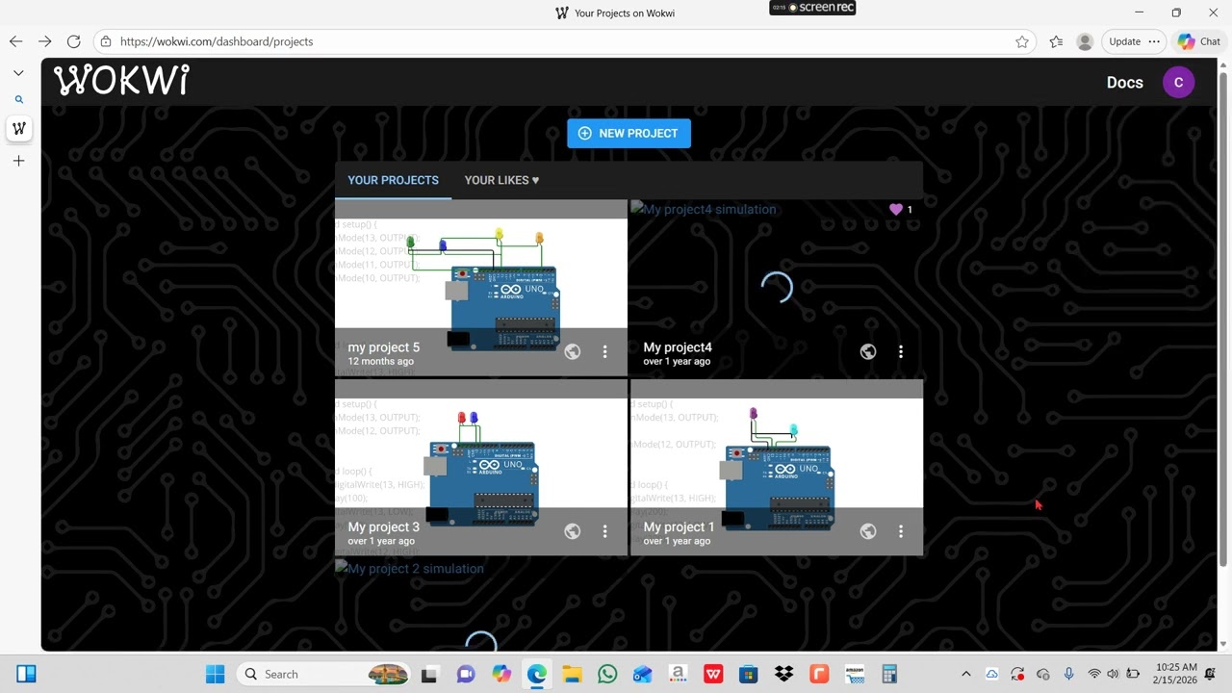The width and height of the screenshot is (1232, 693).
Task: Click the public globe icon on My project4
Action: tap(868, 352)
